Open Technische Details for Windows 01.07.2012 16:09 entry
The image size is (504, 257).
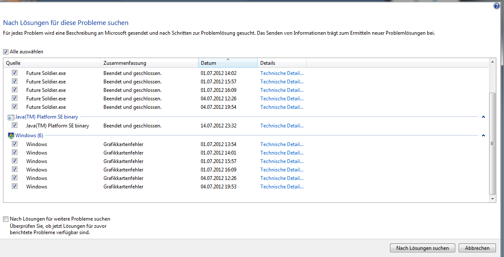(x=282, y=170)
